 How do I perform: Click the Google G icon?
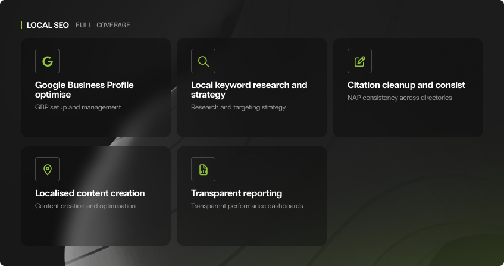tap(47, 61)
